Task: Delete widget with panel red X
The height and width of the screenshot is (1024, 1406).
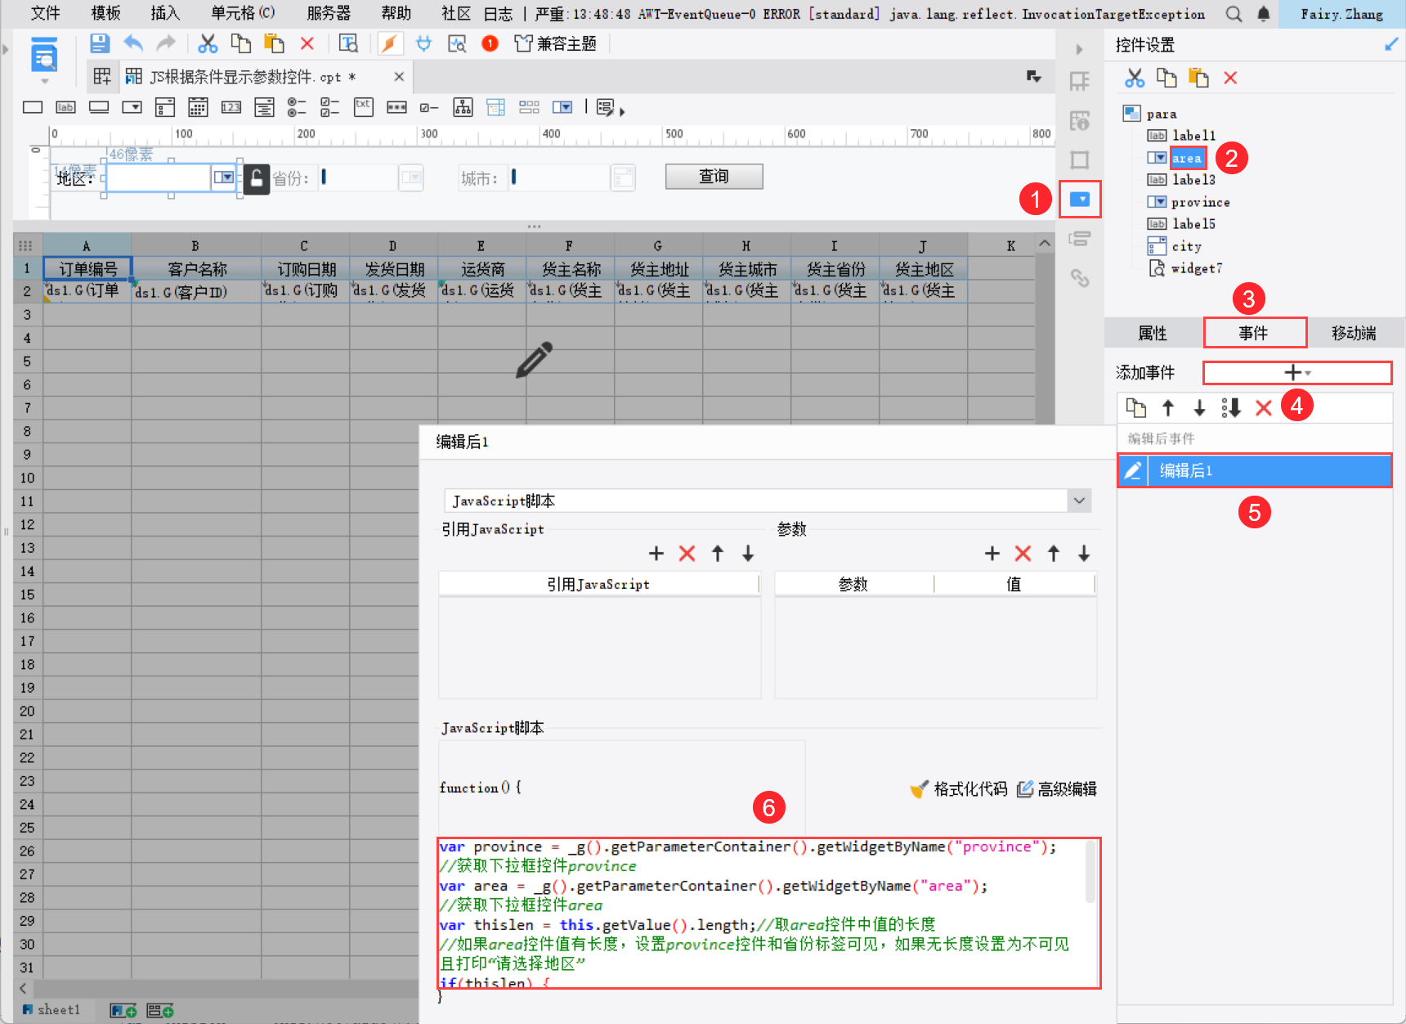Action: coord(1230,78)
